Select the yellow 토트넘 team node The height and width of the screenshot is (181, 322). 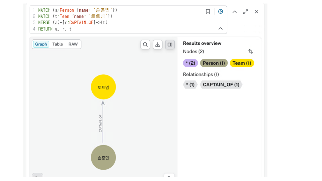coord(103,87)
